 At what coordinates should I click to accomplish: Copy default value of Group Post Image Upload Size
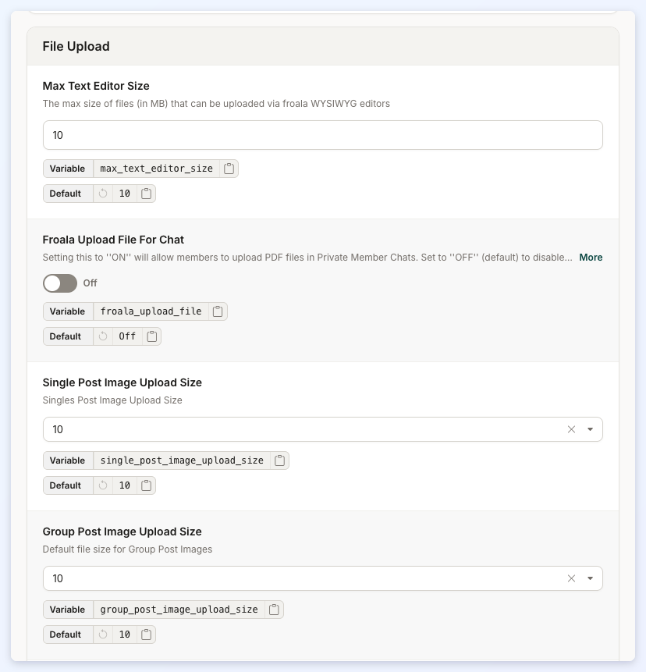click(x=146, y=635)
